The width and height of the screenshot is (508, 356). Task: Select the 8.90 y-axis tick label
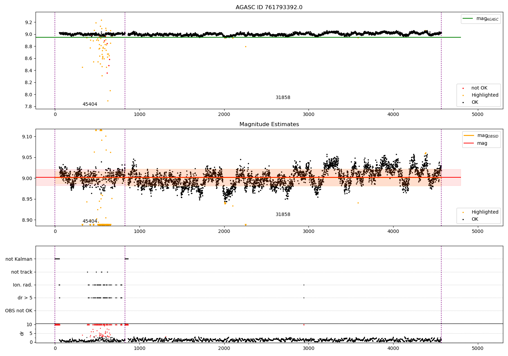(x=27, y=220)
